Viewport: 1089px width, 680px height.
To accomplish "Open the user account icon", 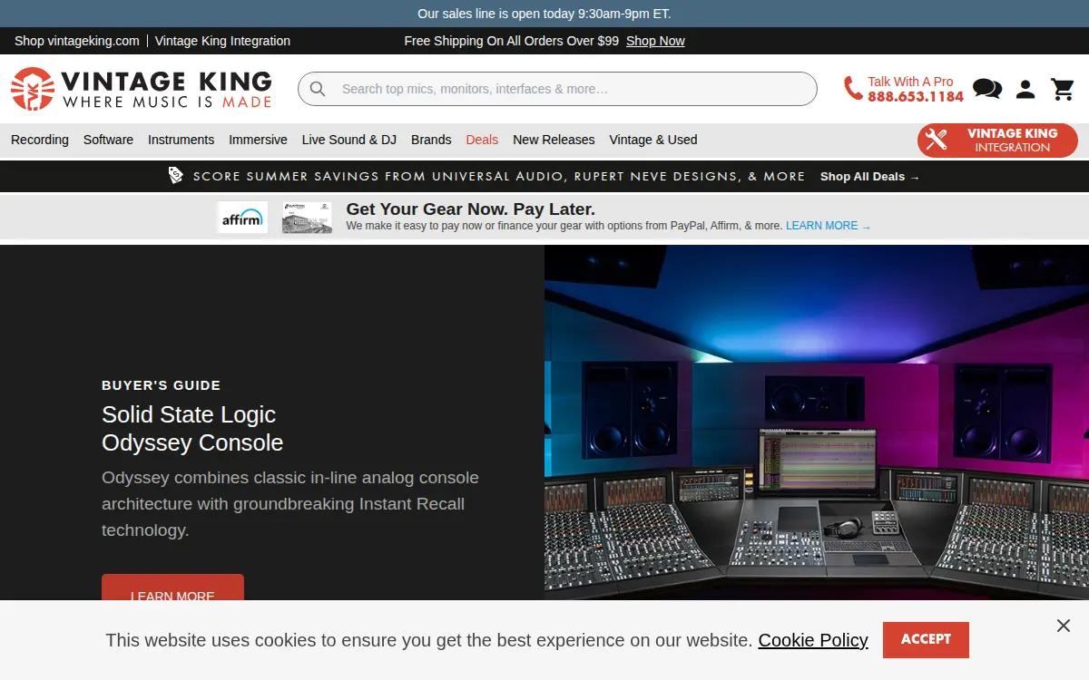I will tap(1025, 89).
